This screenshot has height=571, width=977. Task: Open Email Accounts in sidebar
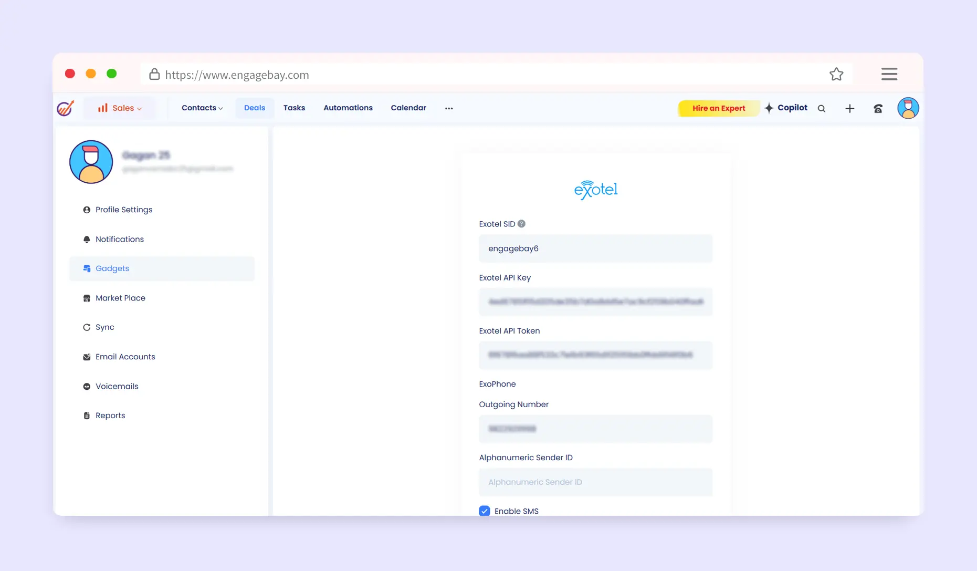[x=125, y=357]
